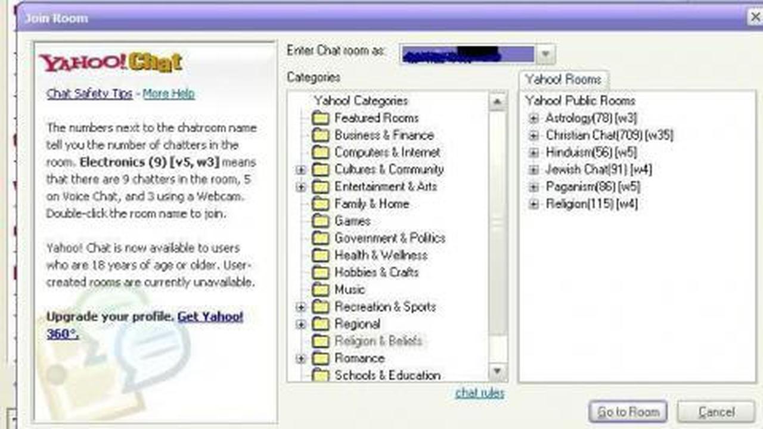
Task: Select the Music category label
Action: [x=349, y=290]
